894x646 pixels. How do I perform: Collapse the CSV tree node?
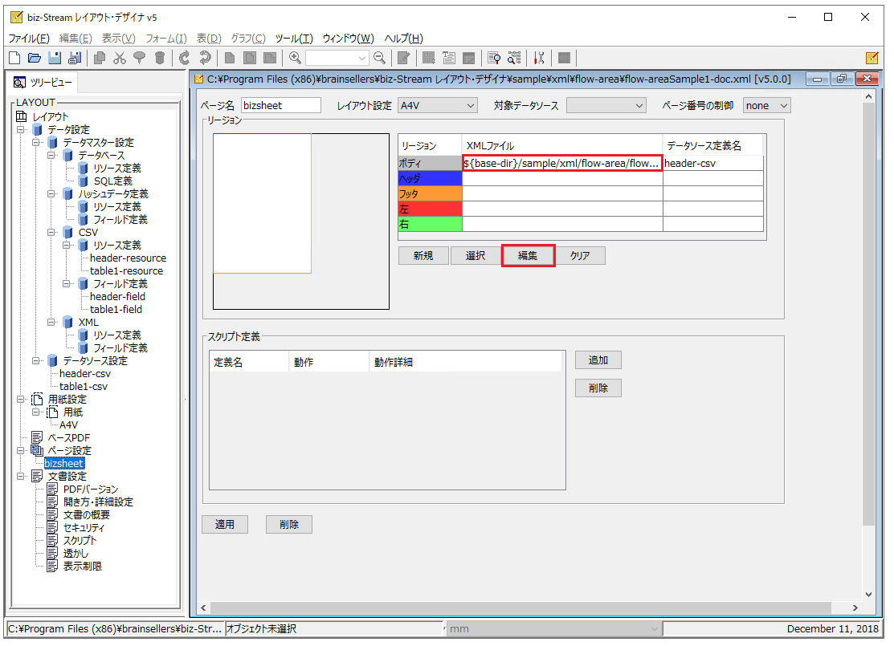click(51, 233)
